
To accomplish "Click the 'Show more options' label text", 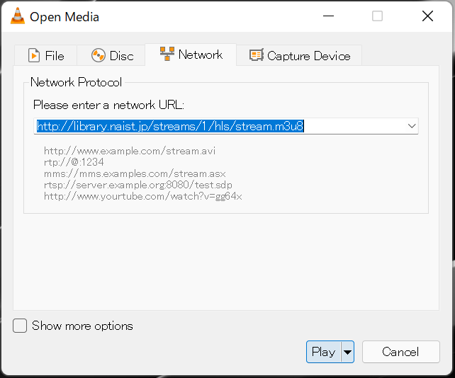I will click(x=82, y=326).
